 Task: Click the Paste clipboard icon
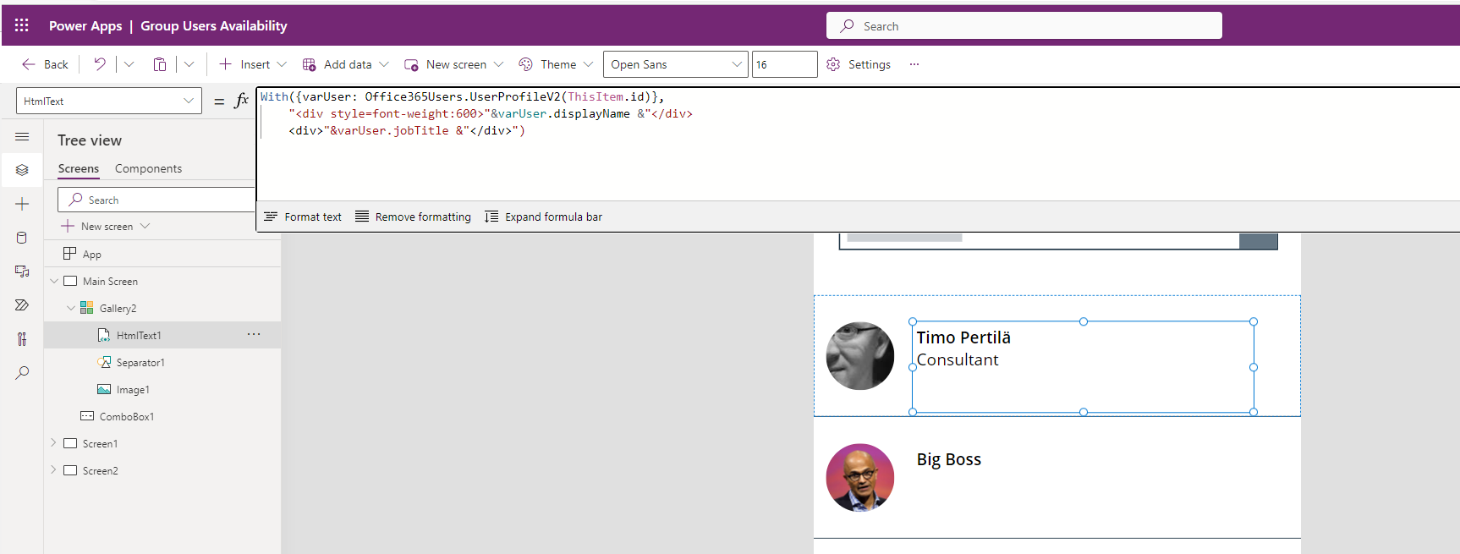(x=159, y=64)
